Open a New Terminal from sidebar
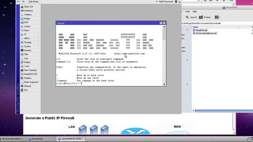This screenshot has width=253, height=142. (30, 70)
